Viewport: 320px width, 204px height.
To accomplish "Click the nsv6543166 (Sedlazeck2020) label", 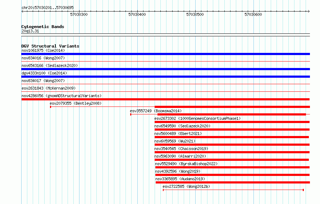I will point(50,65).
